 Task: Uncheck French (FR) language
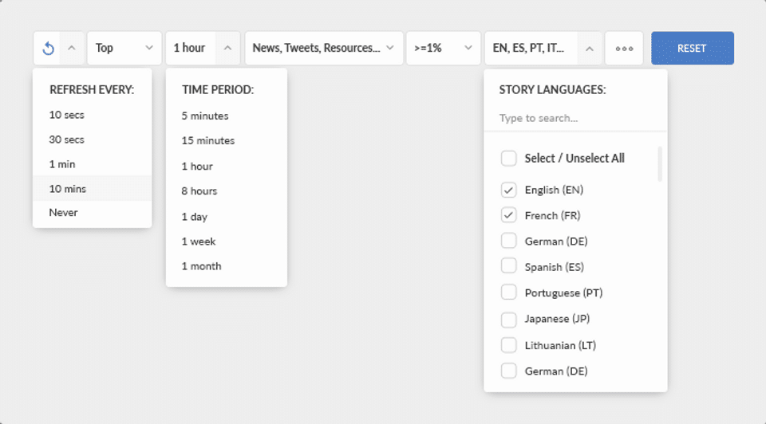[x=508, y=215]
